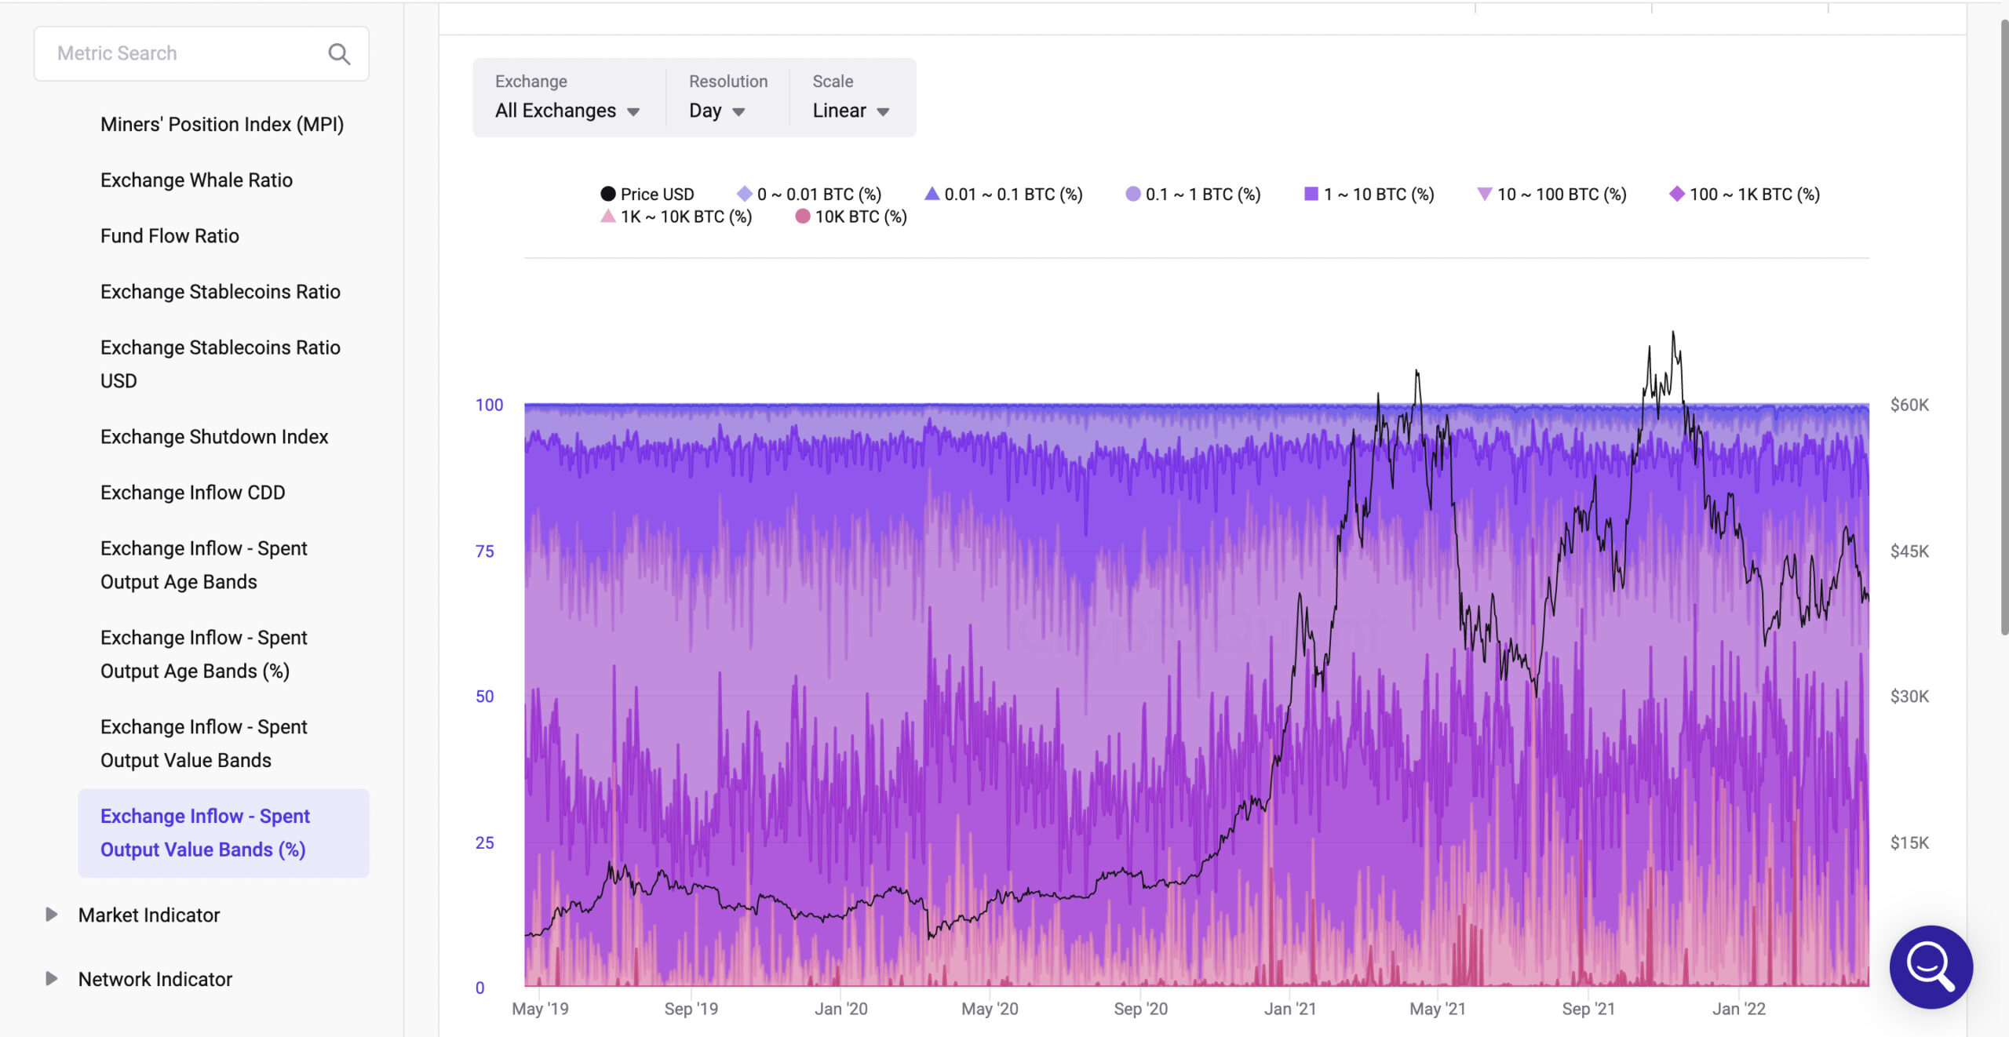Image resolution: width=2009 pixels, height=1037 pixels.
Task: Click the 100 percent axis label
Action: [x=489, y=405]
